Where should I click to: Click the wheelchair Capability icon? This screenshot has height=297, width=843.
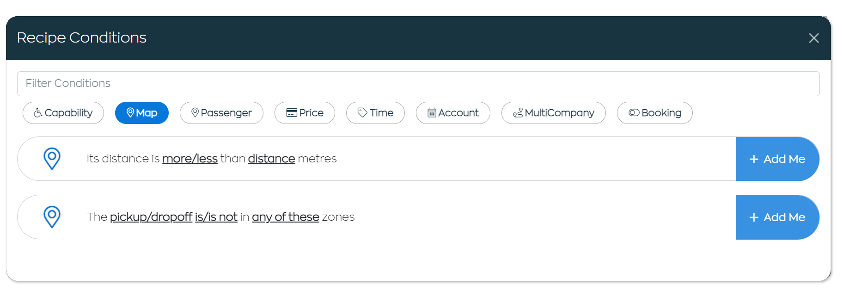pyautogui.click(x=38, y=112)
